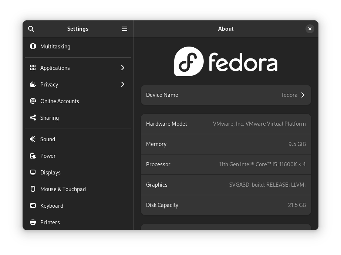This screenshot has height=255, width=341.
Task: Open the Settings hamburger menu
Action: click(125, 28)
